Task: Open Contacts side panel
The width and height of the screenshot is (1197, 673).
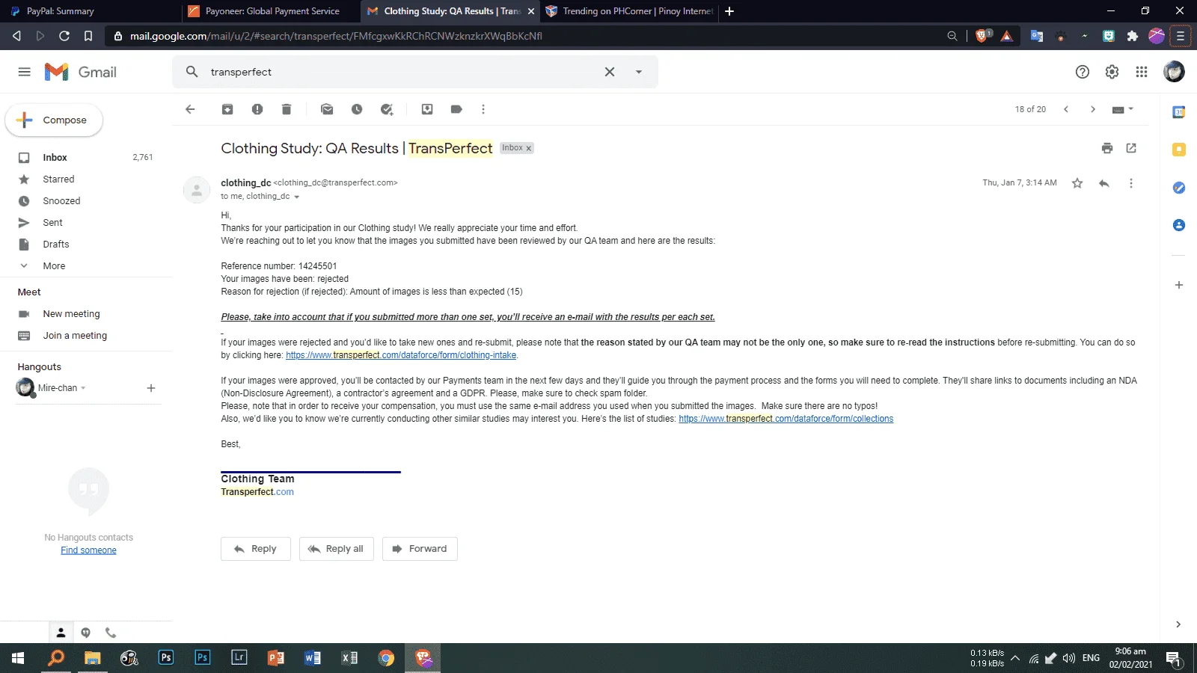Action: coord(1179,225)
